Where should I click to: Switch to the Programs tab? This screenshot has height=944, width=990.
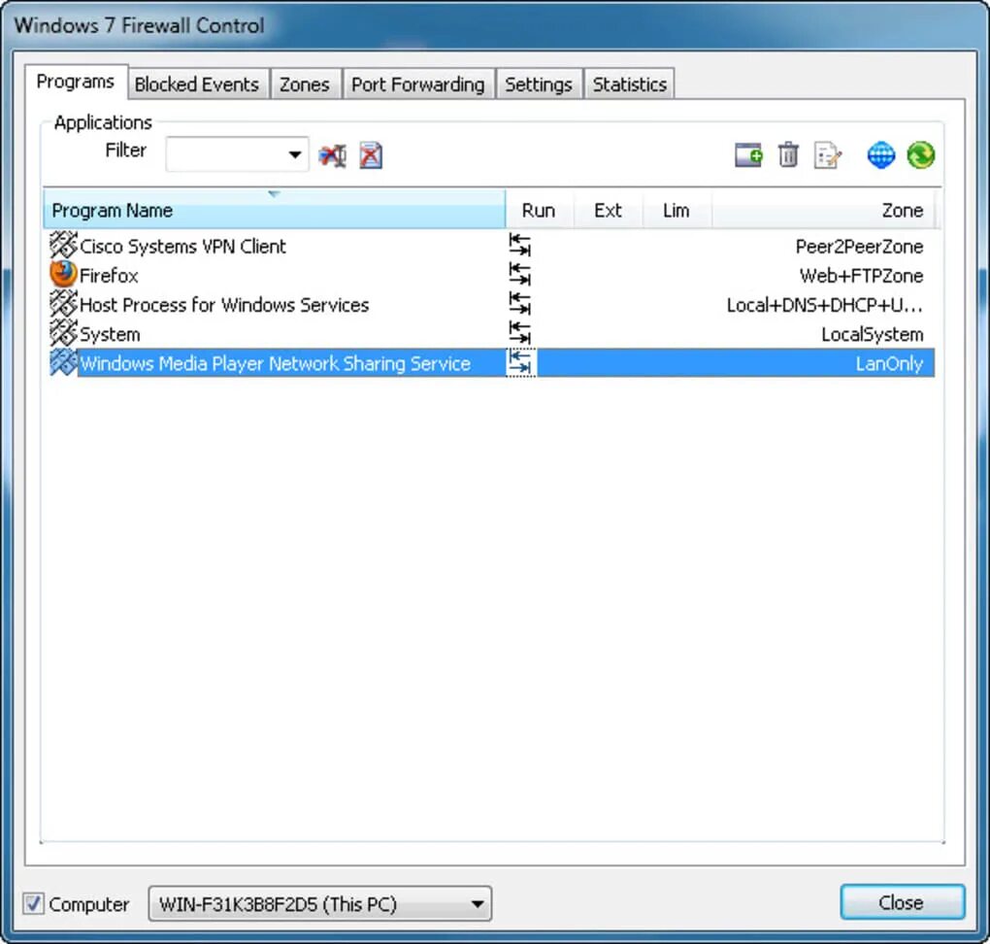77,82
